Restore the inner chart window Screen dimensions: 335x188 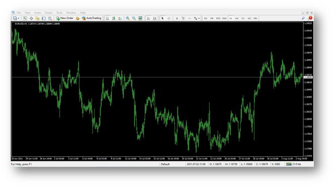pos(307,13)
